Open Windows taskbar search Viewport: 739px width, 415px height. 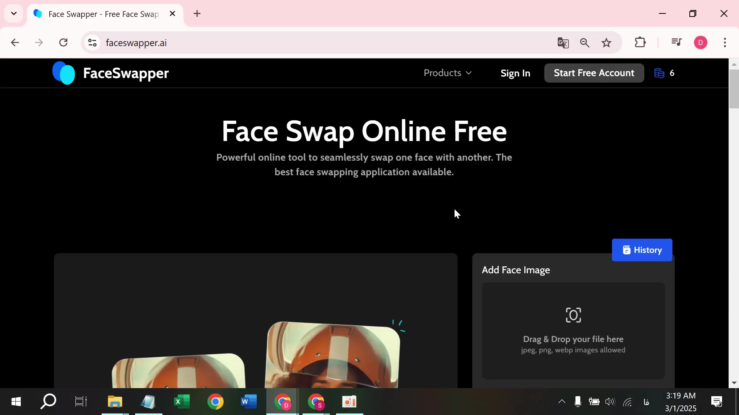point(48,402)
